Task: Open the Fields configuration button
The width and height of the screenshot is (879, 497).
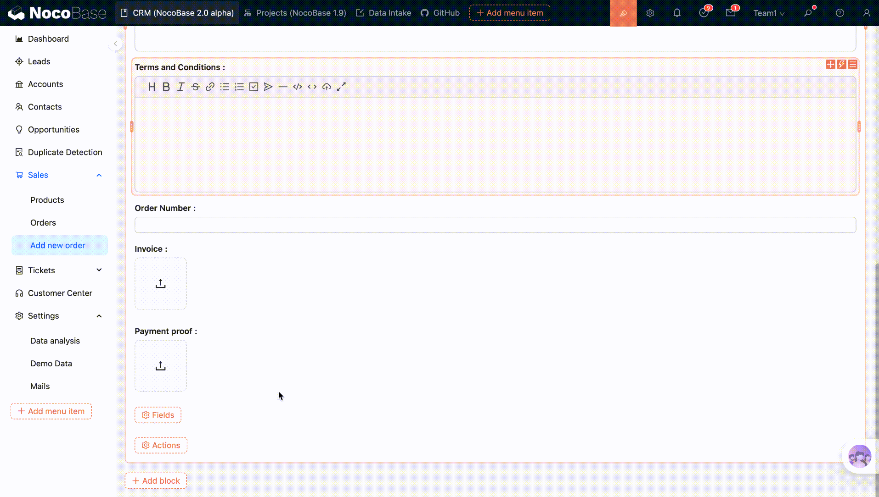Action: [x=158, y=415]
